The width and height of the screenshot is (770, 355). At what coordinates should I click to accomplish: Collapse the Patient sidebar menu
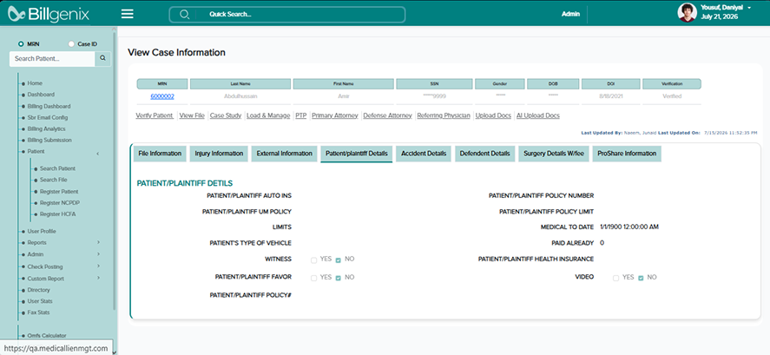(x=98, y=153)
